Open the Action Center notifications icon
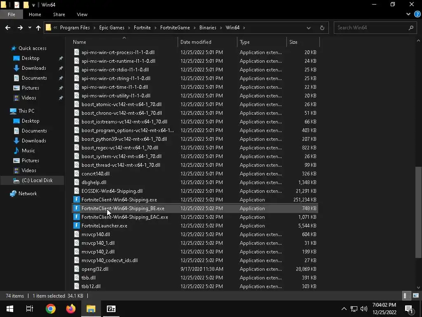The width and height of the screenshot is (422, 317). (409, 309)
